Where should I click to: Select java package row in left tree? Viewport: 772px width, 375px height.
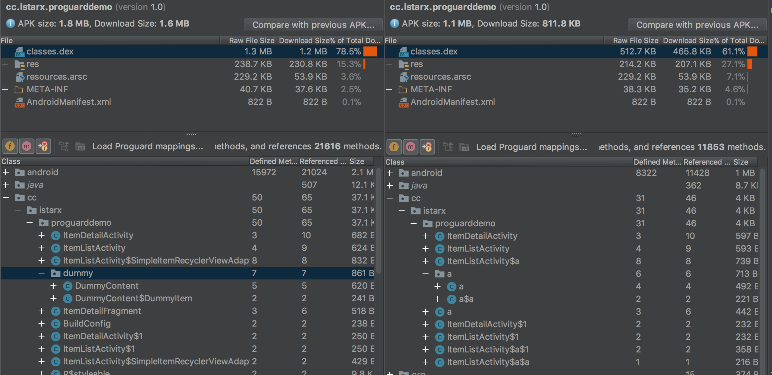(188, 185)
